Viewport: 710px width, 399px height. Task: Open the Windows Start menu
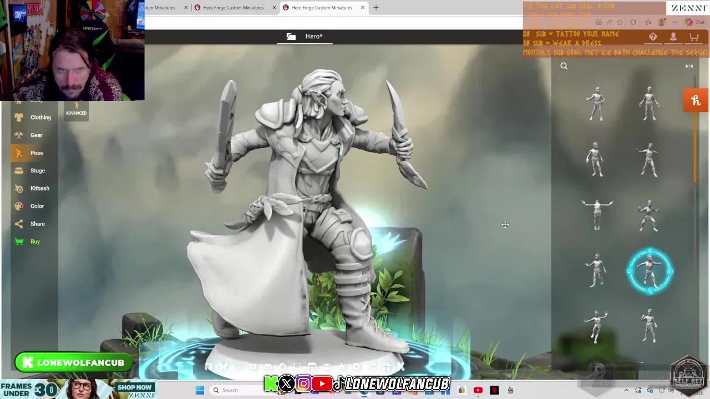200,390
